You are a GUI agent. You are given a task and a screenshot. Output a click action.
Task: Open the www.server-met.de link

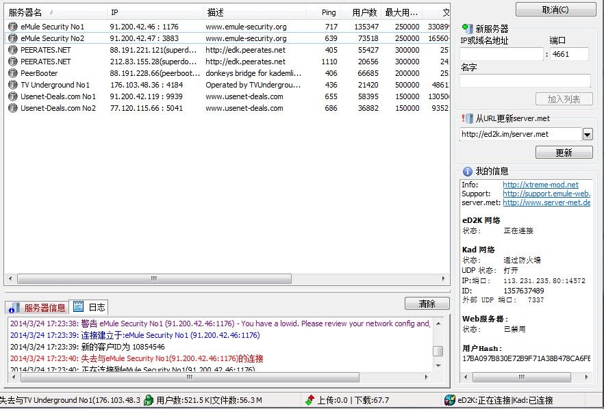(x=546, y=202)
